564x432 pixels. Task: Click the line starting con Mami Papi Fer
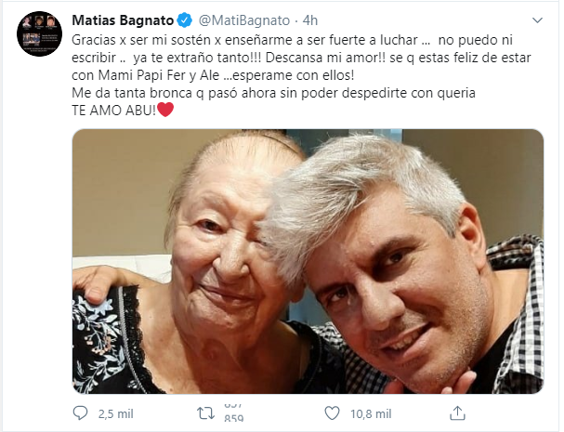pyautogui.click(x=208, y=75)
